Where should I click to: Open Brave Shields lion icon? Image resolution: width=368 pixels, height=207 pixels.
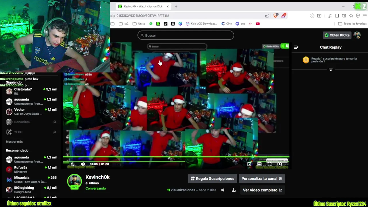pos(276,16)
